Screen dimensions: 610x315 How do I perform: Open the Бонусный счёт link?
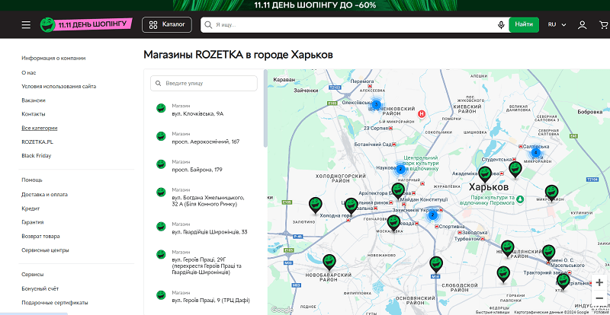[40, 288]
